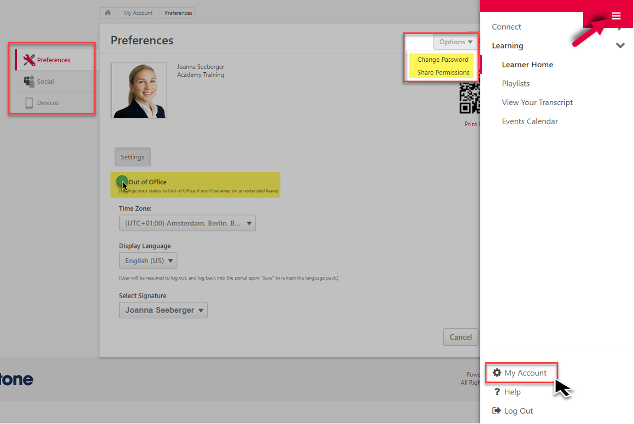
Task: Click the Log Out arrow icon
Action: [497, 411]
